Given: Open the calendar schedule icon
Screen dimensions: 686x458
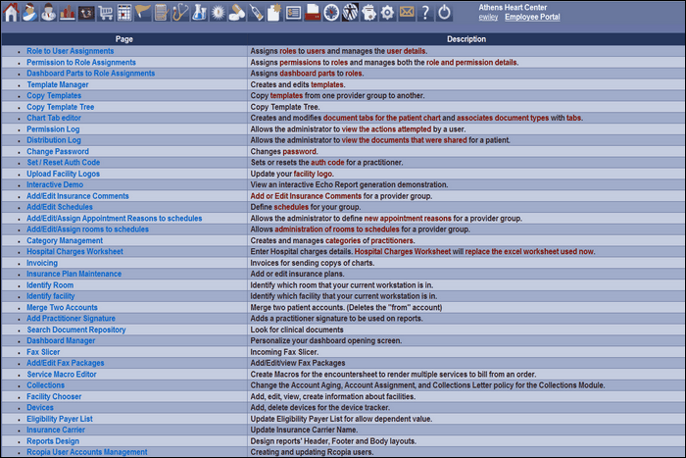Looking at the screenshot, I should pos(124,13).
